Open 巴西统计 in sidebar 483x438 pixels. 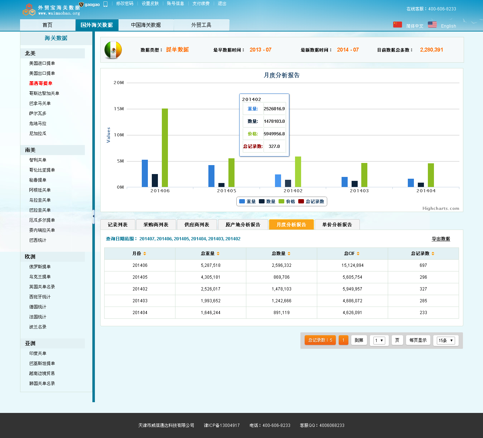[x=38, y=240]
